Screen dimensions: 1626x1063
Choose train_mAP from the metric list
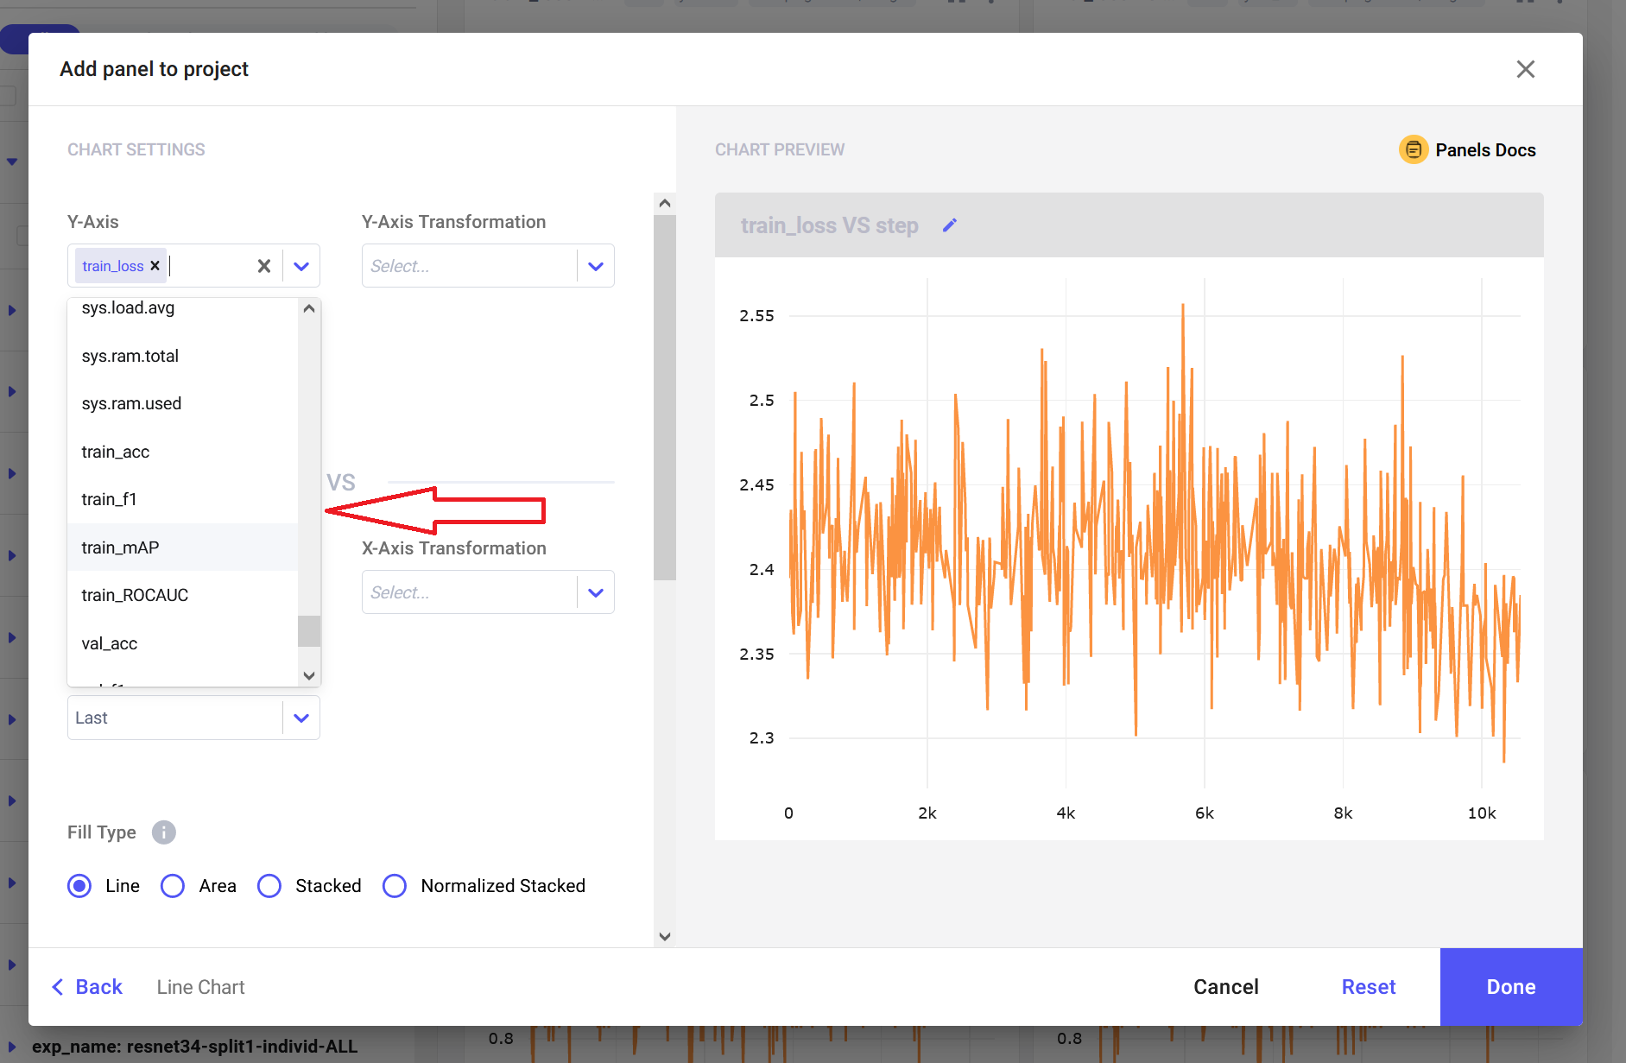click(182, 547)
